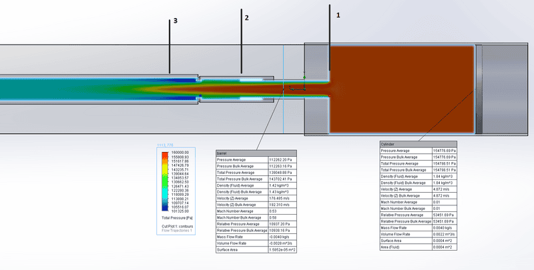
Task: Click the legend minimum value 101325.00
Action: (182, 211)
